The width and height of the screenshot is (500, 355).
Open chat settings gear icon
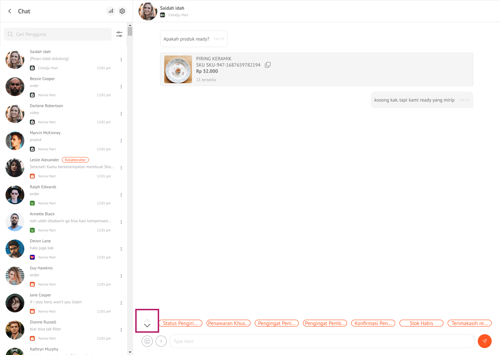pyautogui.click(x=122, y=11)
